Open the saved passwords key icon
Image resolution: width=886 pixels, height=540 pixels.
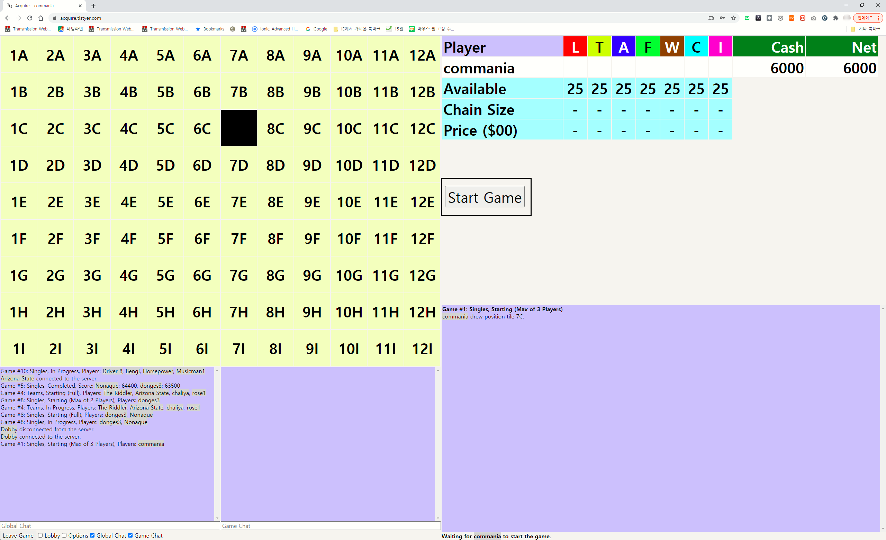click(x=722, y=18)
